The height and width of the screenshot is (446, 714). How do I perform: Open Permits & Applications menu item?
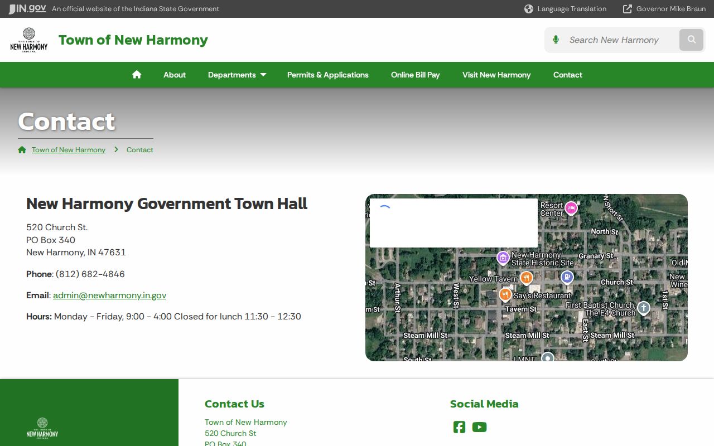328,75
